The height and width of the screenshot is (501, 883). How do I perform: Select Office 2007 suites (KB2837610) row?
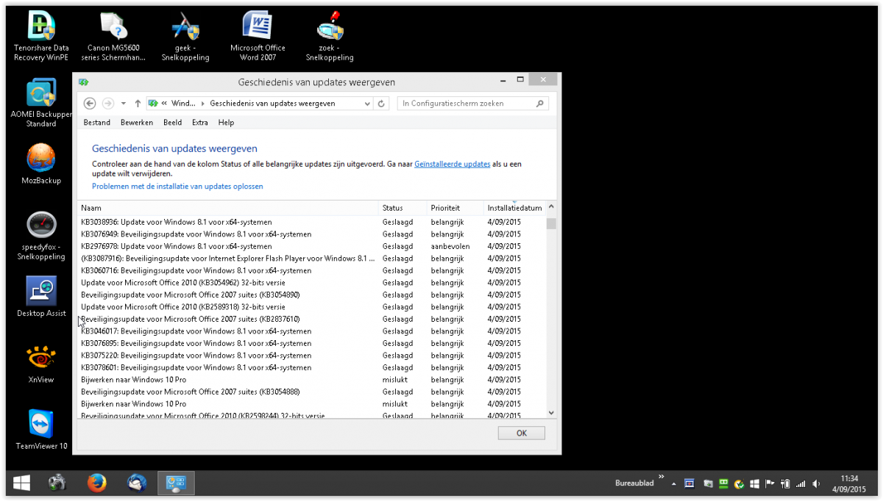click(312, 319)
